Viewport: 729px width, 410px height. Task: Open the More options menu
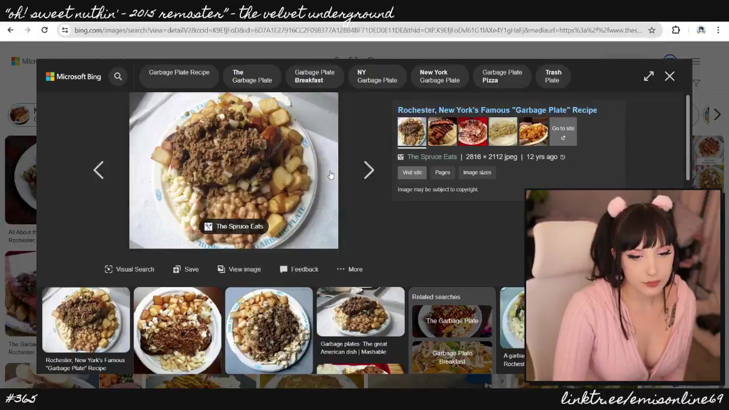(x=350, y=269)
